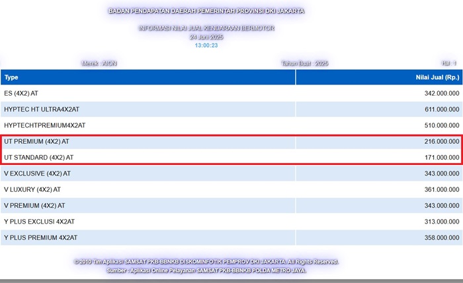Click the Badan Pendapatan Daerah page title

pyautogui.click(x=206, y=11)
